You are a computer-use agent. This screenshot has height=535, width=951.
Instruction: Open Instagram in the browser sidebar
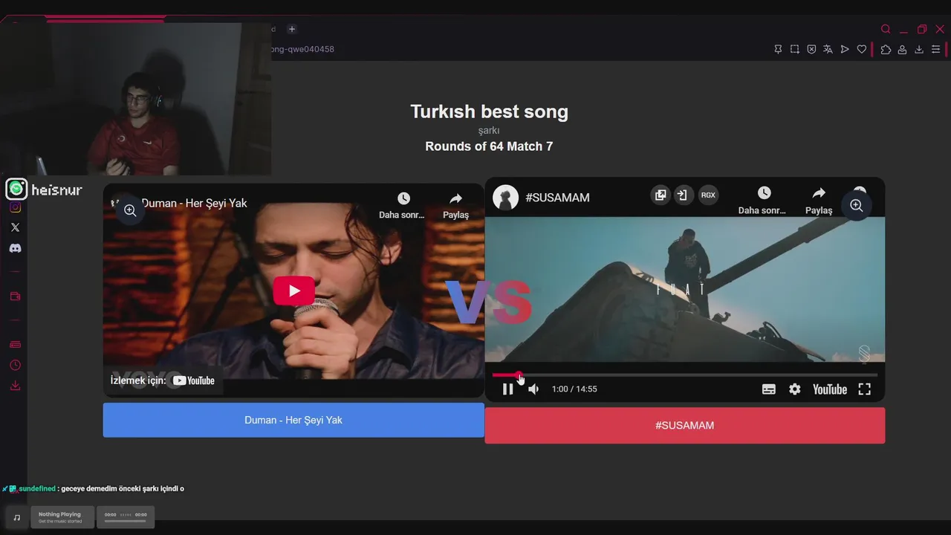[15, 207]
